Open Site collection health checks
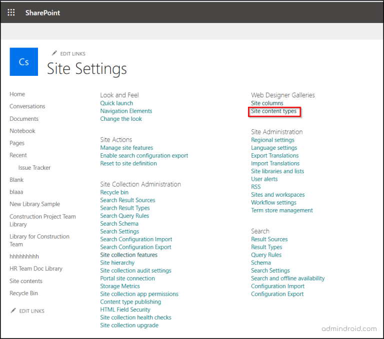384x339 pixels. click(x=135, y=318)
